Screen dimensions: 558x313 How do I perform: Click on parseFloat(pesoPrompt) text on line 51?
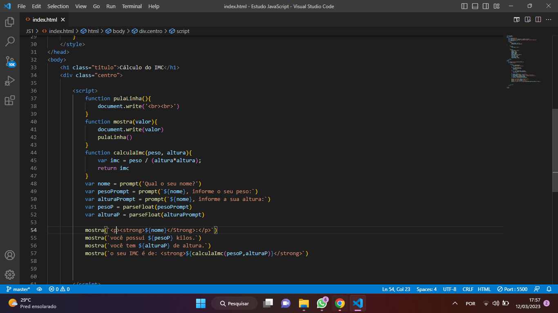tap(157, 207)
